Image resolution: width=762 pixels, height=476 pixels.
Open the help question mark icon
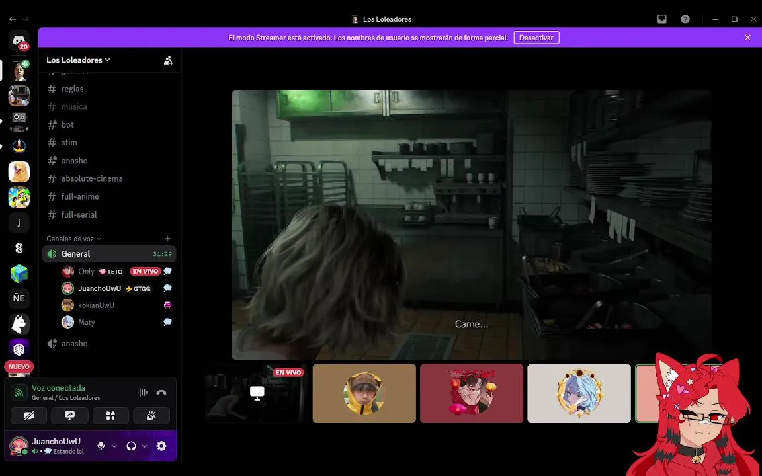685,19
